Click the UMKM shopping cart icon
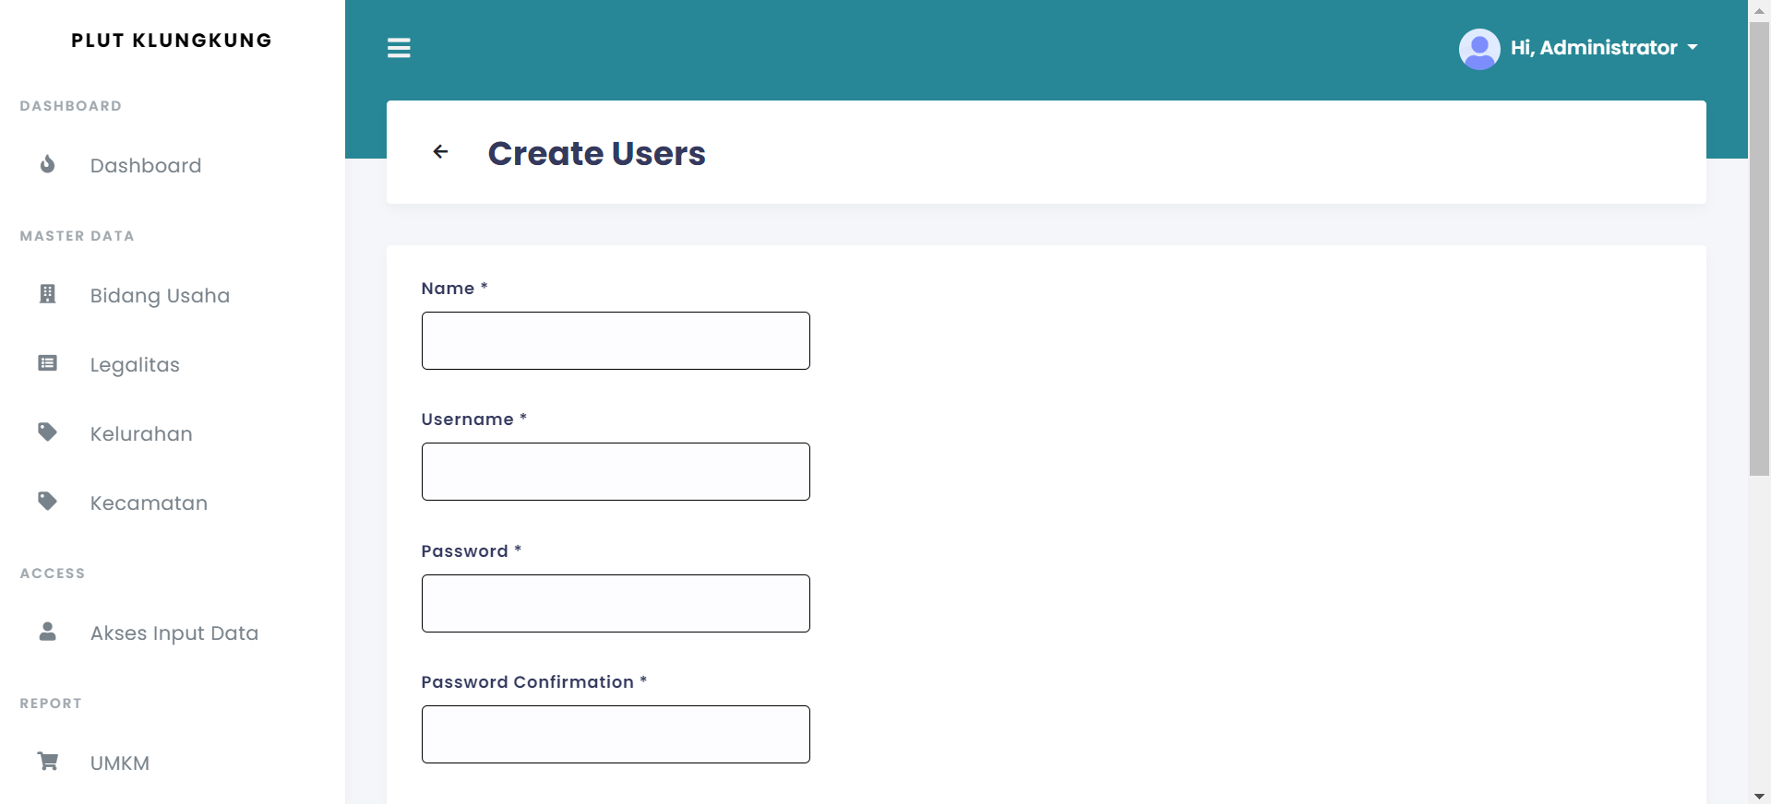The width and height of the screenshot is (1771, 804). [x=47, y=762]
